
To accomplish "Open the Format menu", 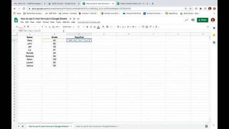I will (46, 22).
